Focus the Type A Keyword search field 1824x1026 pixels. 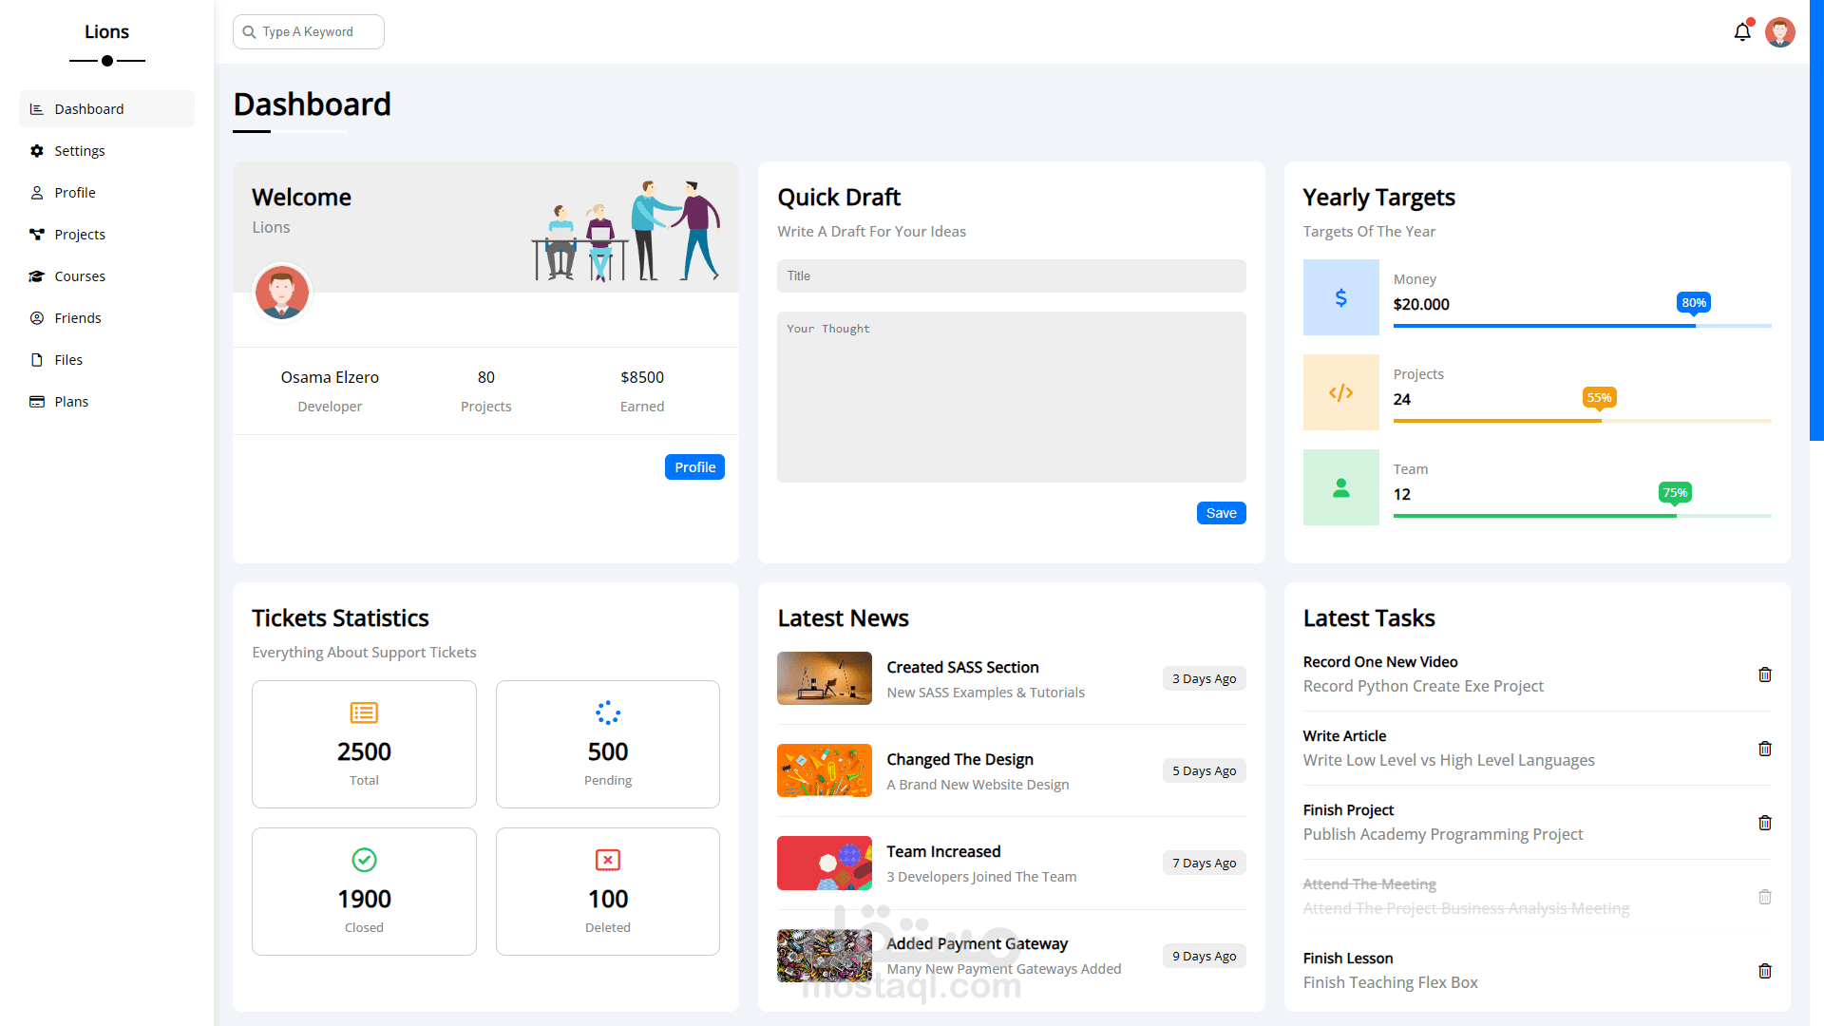(x=309, y=32)
